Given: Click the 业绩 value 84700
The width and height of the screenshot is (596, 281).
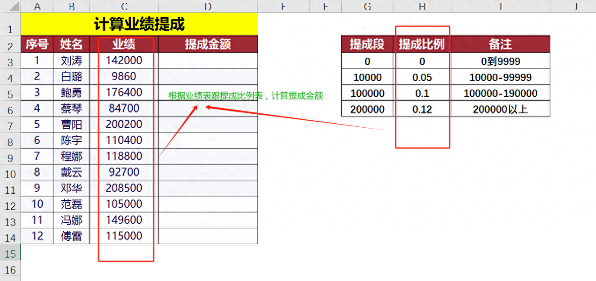Looking at the screenshot, I should [124, 108].
